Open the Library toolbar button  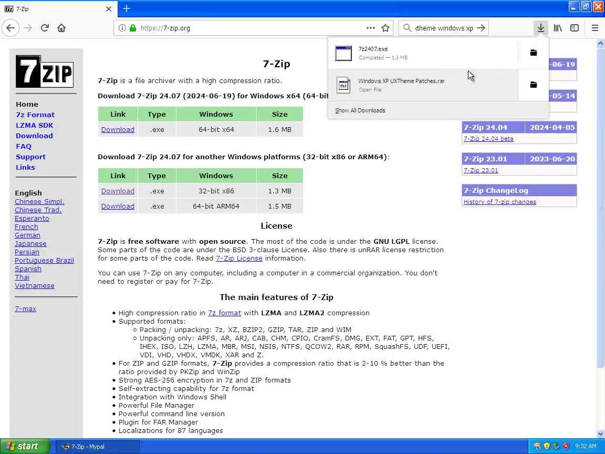[558, 28]
